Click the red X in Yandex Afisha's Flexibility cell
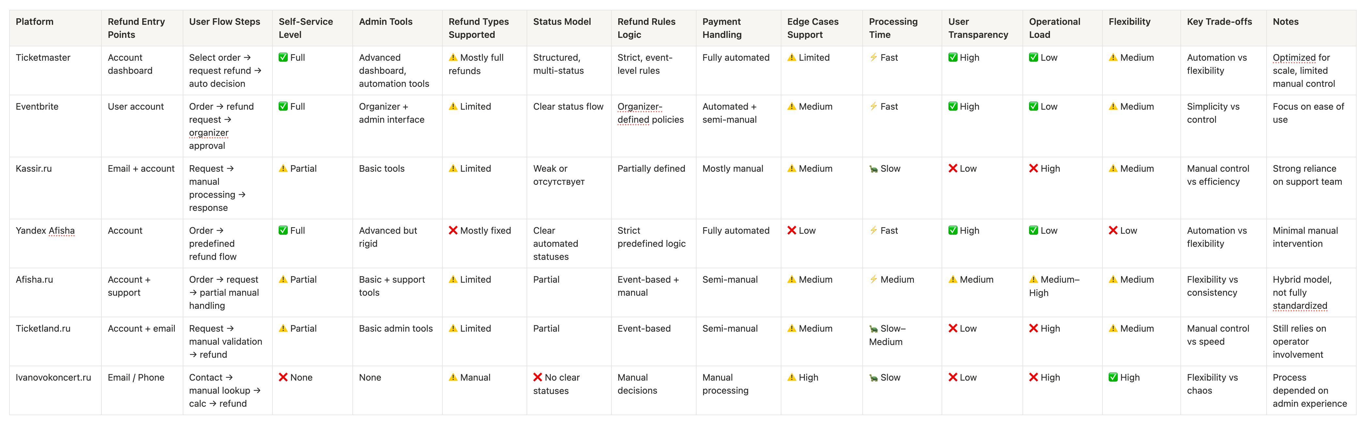The image size is (1369, 425). 1113,230
